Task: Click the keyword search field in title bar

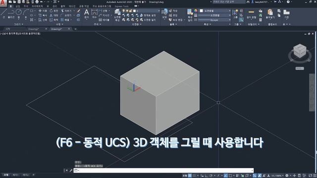Action: point(229,2)
